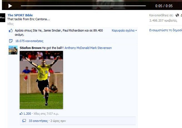This screenshot has width=182, height=128.
Task: Open the public globe privacy icon
Action: (x=177, y=15)
